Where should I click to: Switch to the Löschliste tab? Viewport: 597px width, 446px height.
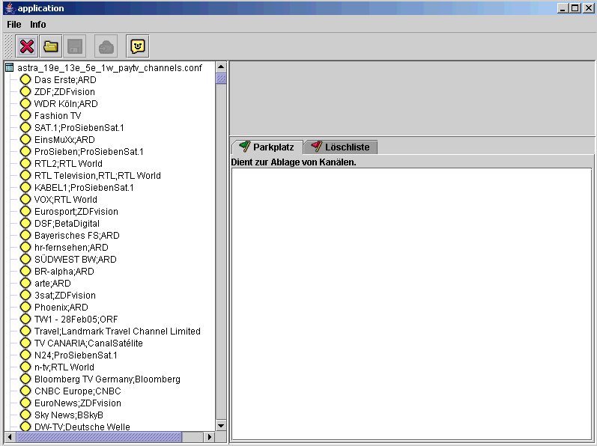341,147
